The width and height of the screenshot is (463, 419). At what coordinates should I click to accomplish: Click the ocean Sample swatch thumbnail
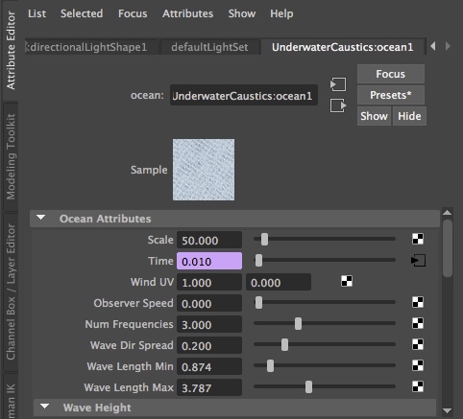coord(204,170)
